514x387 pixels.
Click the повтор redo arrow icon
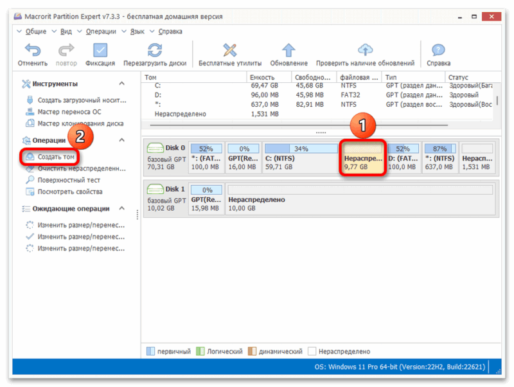[66, 50]
